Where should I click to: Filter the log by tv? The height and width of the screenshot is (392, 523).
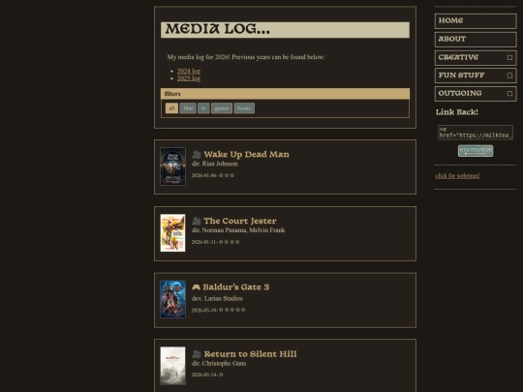[203, 108]
